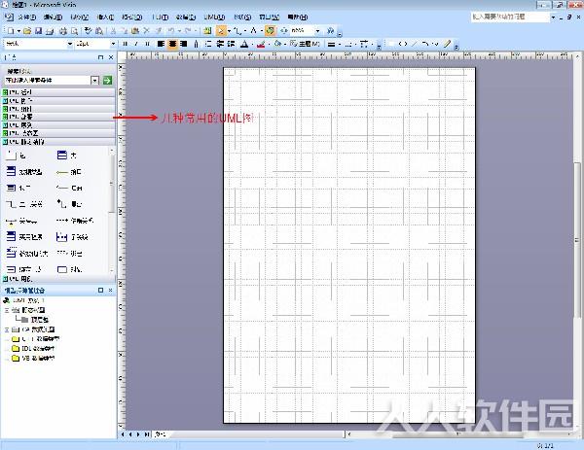Go to next page with the page navigation arrow
The height and width of the screenshot is (450, 584).
tap(138, 434)
